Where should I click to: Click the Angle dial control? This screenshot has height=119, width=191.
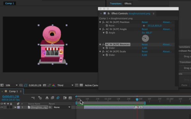pos(145,38)
